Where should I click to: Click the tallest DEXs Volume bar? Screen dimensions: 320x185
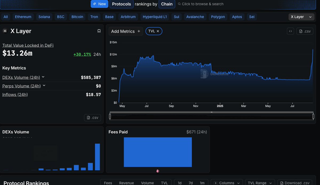click(97, 157)
